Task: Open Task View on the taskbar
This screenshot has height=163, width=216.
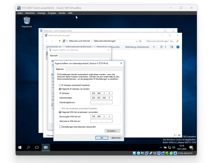Action: [x=37, y=148]
